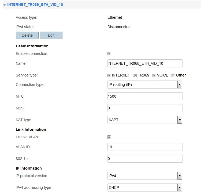Click the 802.1p input field
The image size is (201, 195).
pyautogui.click(x=145, y=159)
